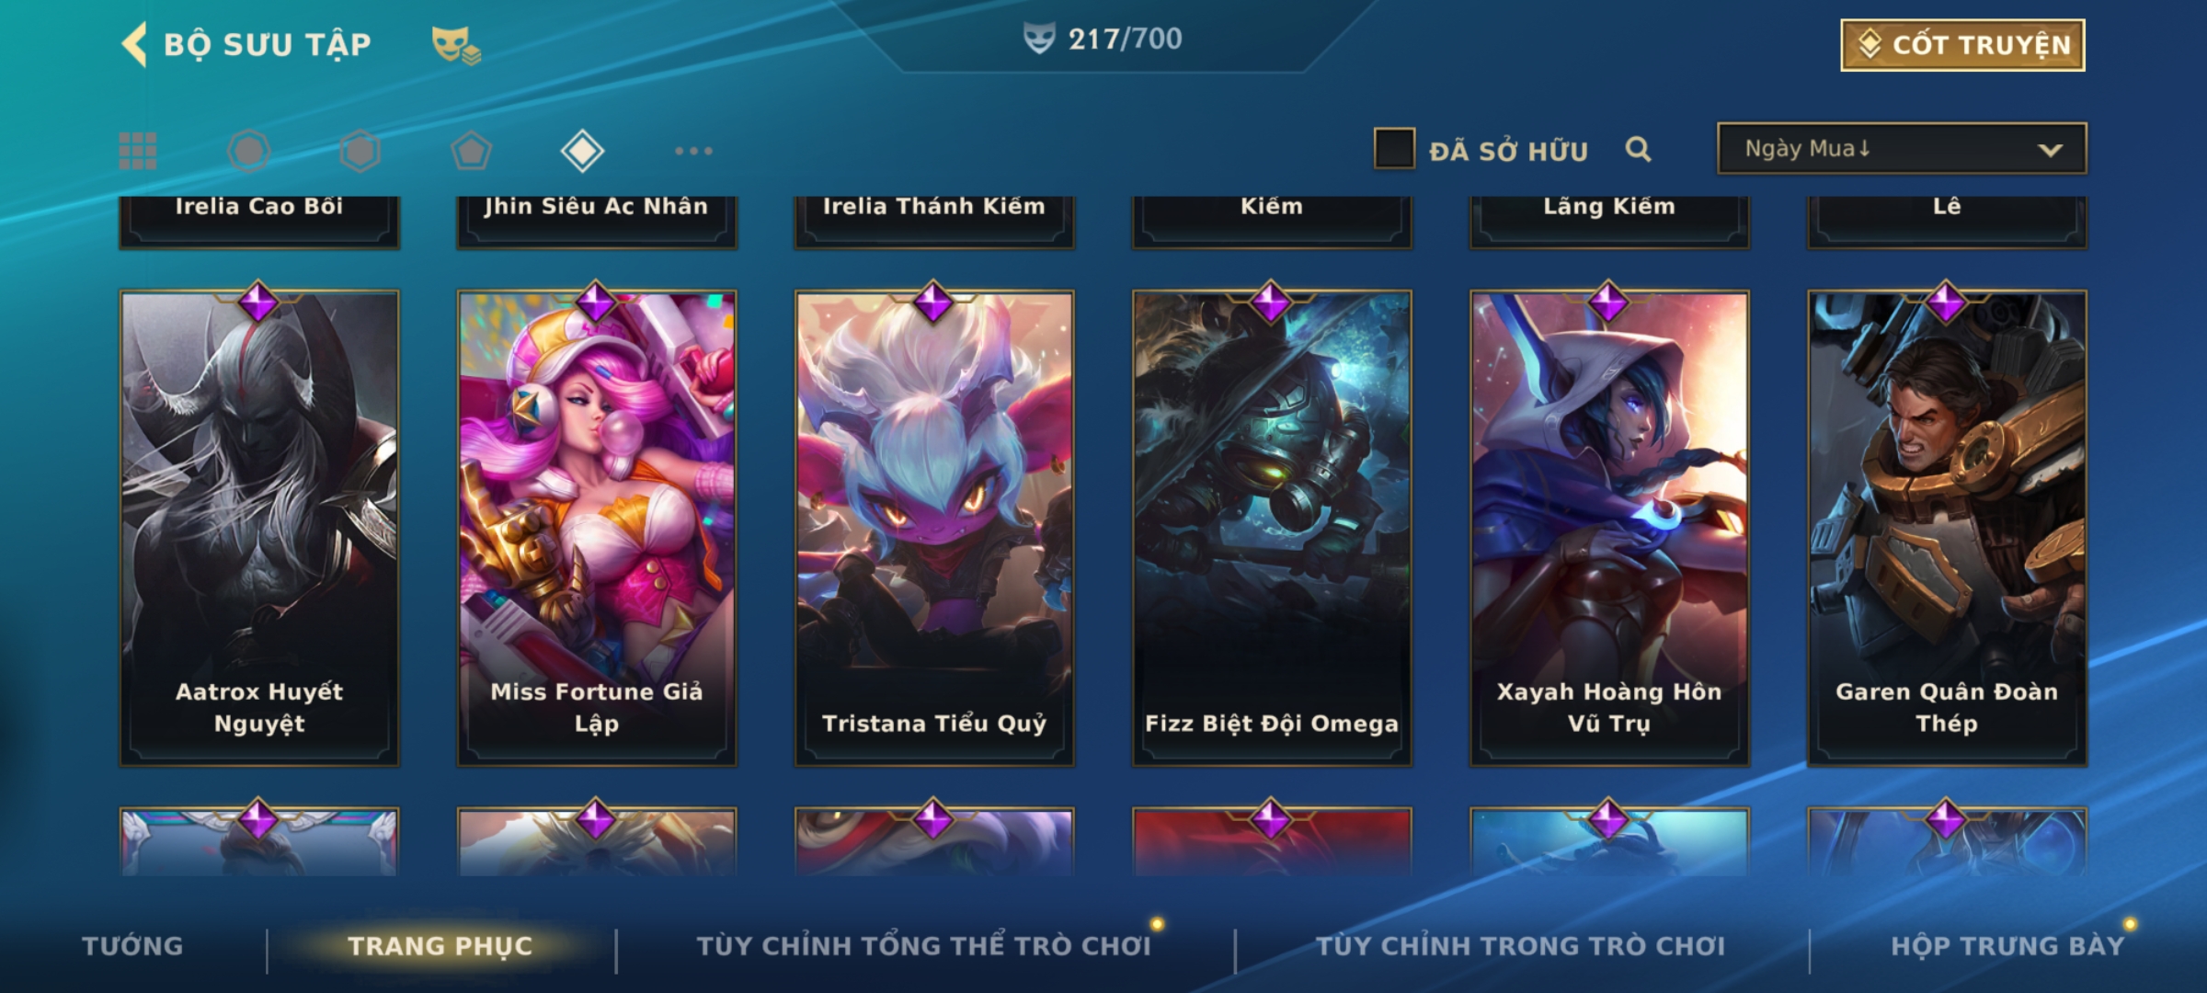
Task: Open the Fizz Biệt Đội Omega skin
Action: pos(1272,529)
